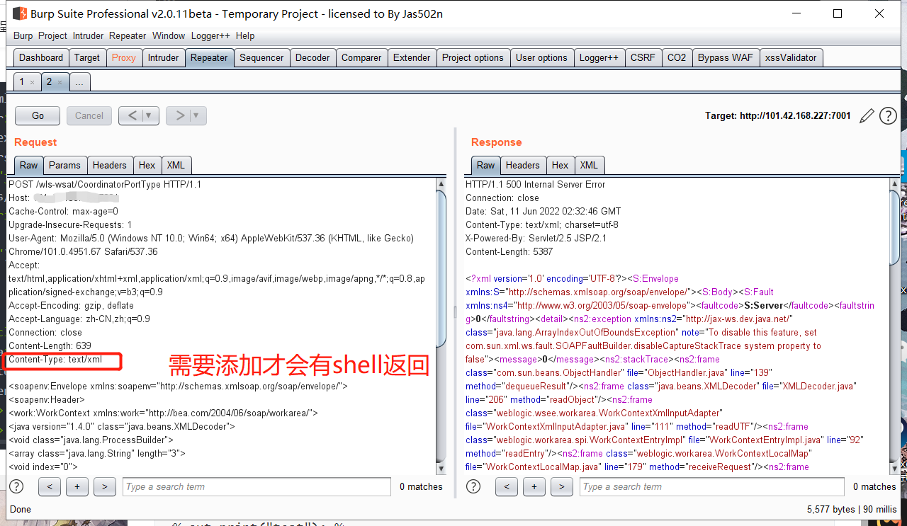
Task: Add new Repeater tab via ellipsis tab
Action: pos(79,82)
